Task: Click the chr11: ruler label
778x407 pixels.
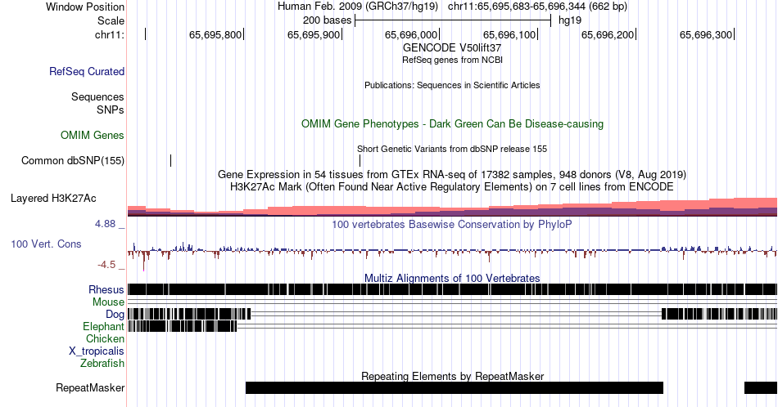Action: (110, 34)
